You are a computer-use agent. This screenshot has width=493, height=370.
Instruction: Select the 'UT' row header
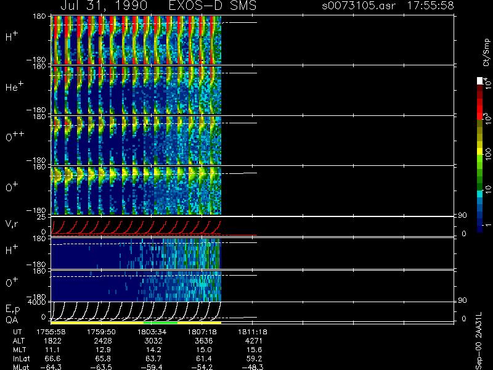[x=18, y=332]
